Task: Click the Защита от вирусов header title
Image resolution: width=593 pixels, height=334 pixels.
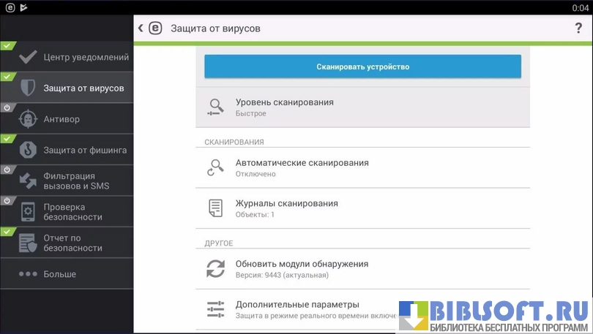Action: click(x=215, y=29)
